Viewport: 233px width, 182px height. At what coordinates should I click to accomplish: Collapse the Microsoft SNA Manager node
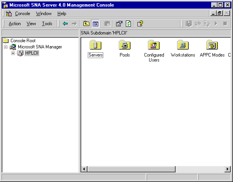[x=6, y=47]
